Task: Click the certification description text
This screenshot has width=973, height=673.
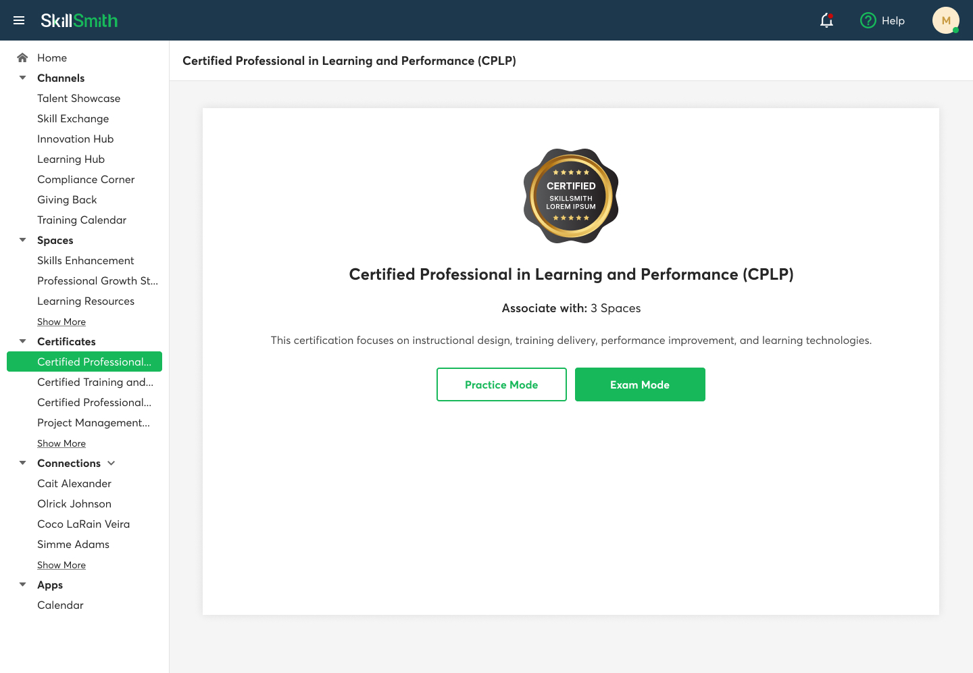Action: pos(571,340)
